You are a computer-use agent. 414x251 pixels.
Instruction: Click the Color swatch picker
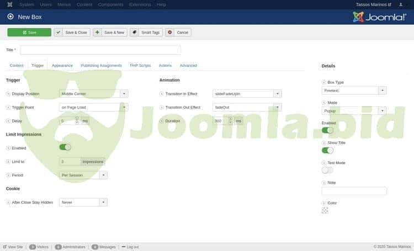coord(325,210)
